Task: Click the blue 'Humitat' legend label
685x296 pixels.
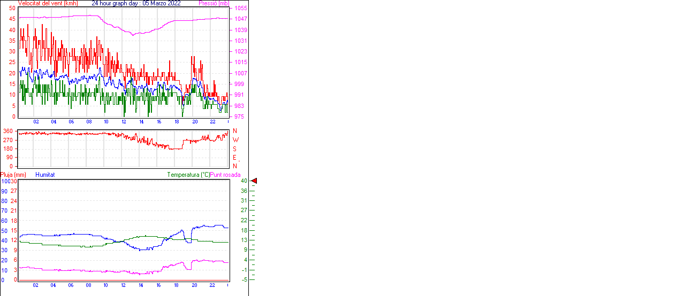Action: 45,175
